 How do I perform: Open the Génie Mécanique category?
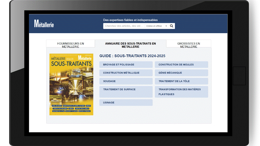[181, 73]
